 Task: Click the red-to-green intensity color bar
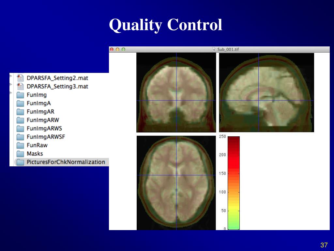pyautogui.click(x=234, y=183)
